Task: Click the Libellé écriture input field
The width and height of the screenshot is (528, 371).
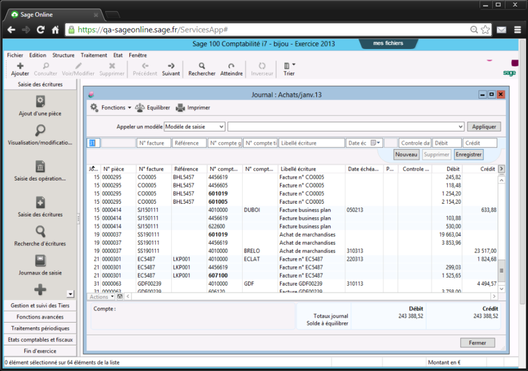Action: tap(311, 143)
